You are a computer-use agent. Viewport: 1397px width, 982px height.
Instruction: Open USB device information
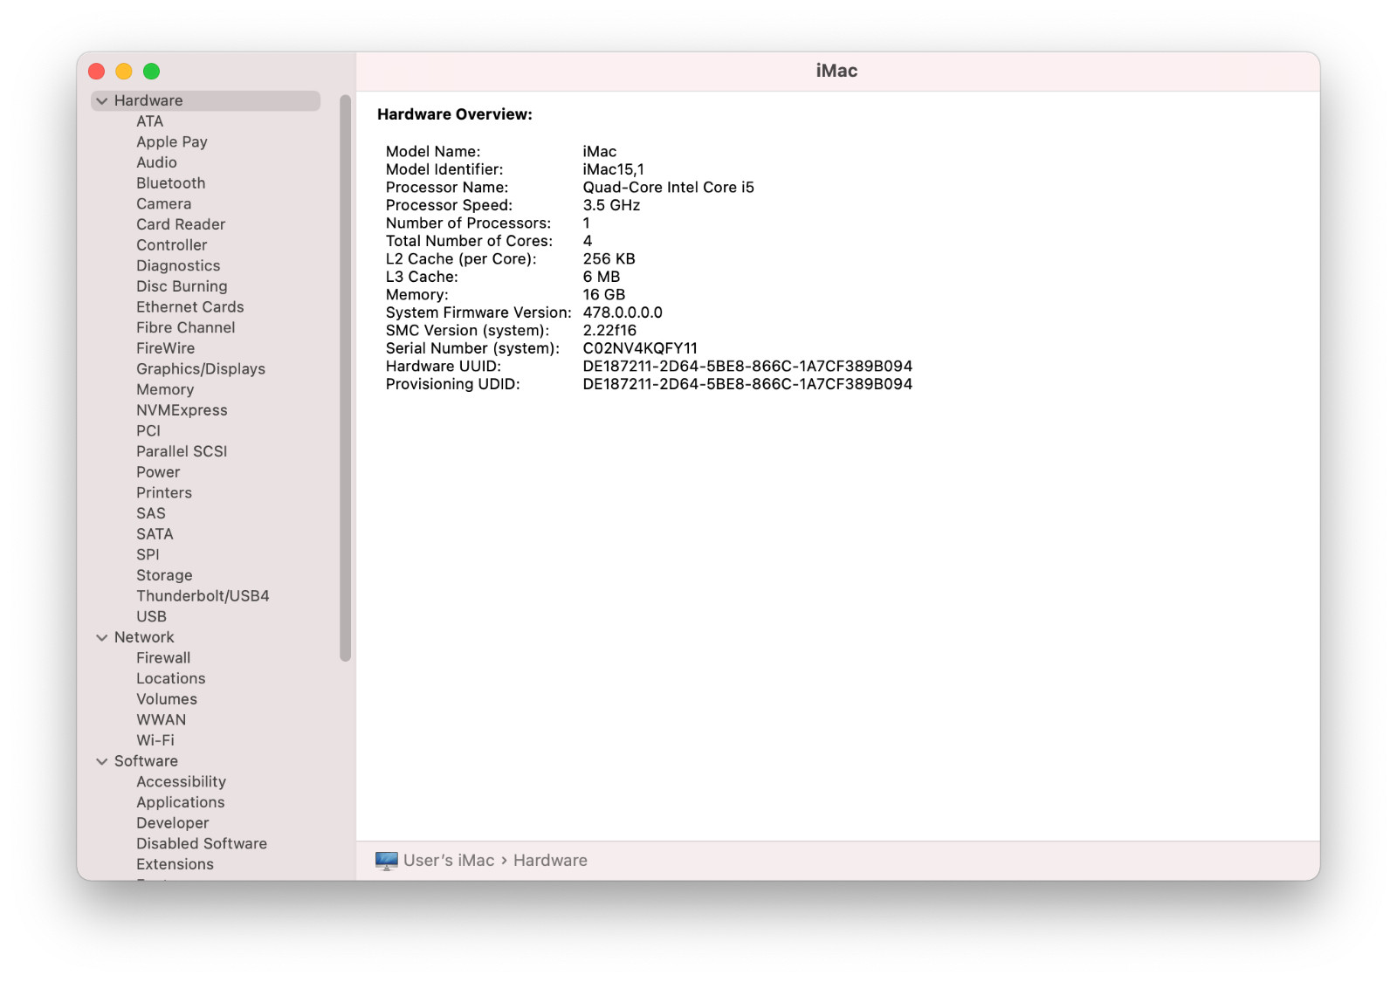click(151, 617)
